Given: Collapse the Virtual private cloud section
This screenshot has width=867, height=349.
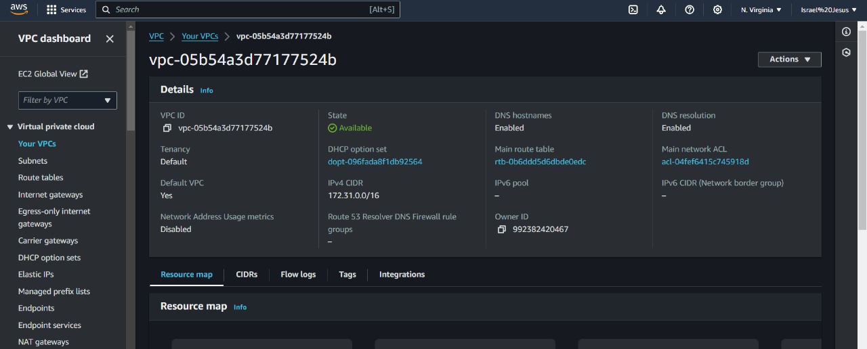Looking at the screenshot, I should coord(10,126).
